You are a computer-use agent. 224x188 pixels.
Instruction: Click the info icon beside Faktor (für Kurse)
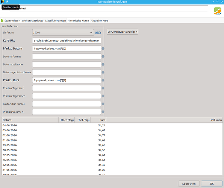pyautogui.click(x=103, y=104)
